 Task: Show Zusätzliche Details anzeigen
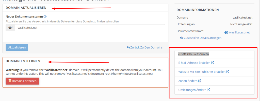[x=201, y=38]
